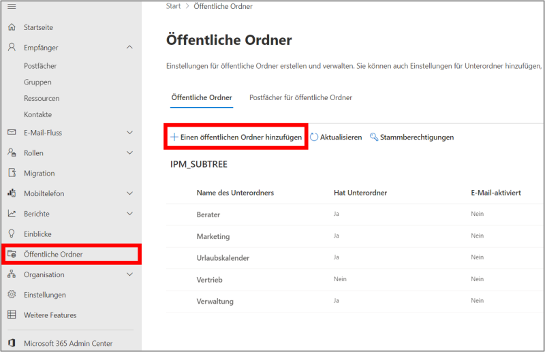Viewport: 545px width, 352px height.
Task: Click the plus icon to add folder
Action: click(x=174, y=137)
